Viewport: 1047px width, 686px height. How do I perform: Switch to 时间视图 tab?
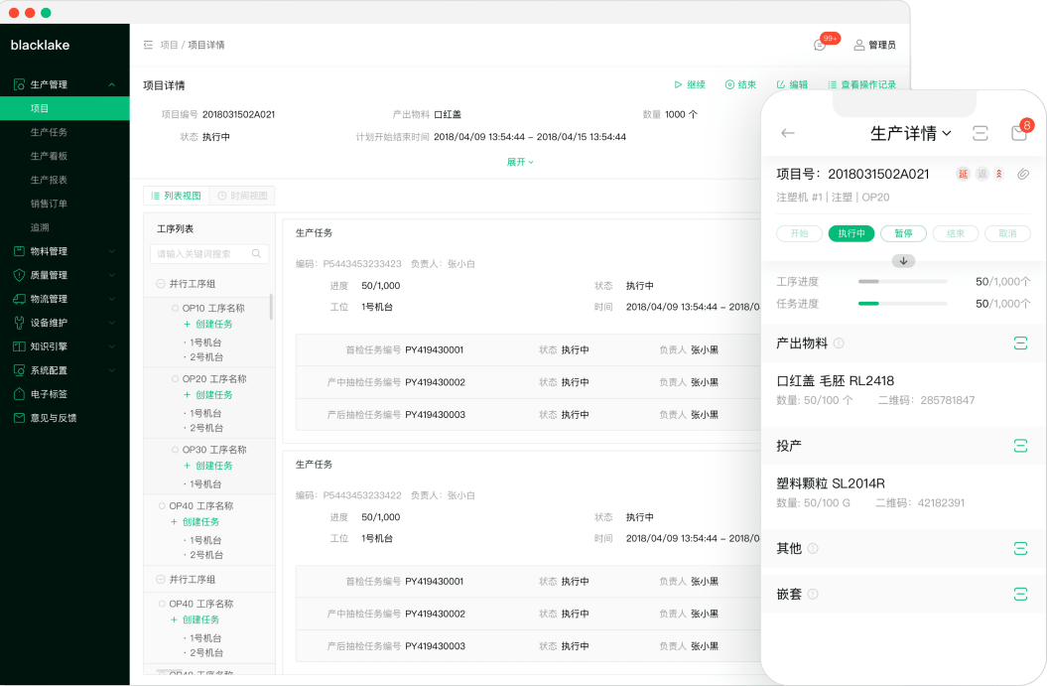(x=242, y=196)
